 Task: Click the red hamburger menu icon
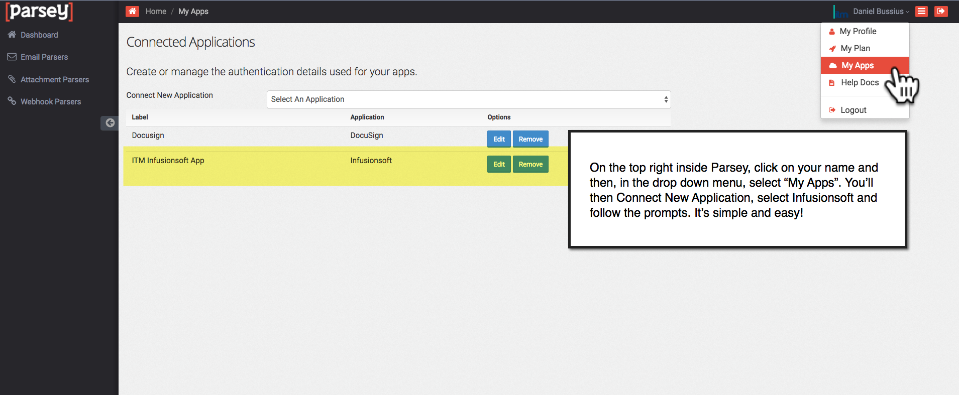pyautogui.click(x=921, y=11)
